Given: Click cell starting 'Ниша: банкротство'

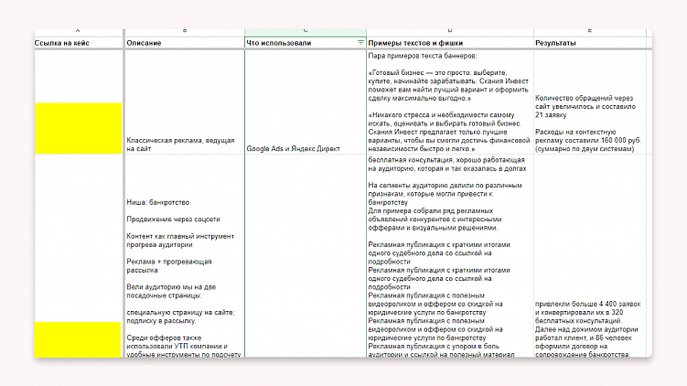Looking at the screenshot, I should coord(185,256).
